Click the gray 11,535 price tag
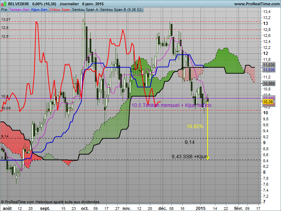Screen dimensions: 281x211 click(x=269, y=65)
